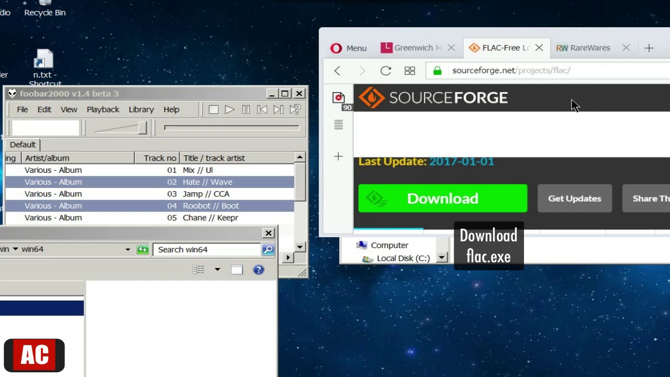Screen dimensions: 670x377
Task: Click the Pause button in foobar2000
Action: (x=245, y=109)
